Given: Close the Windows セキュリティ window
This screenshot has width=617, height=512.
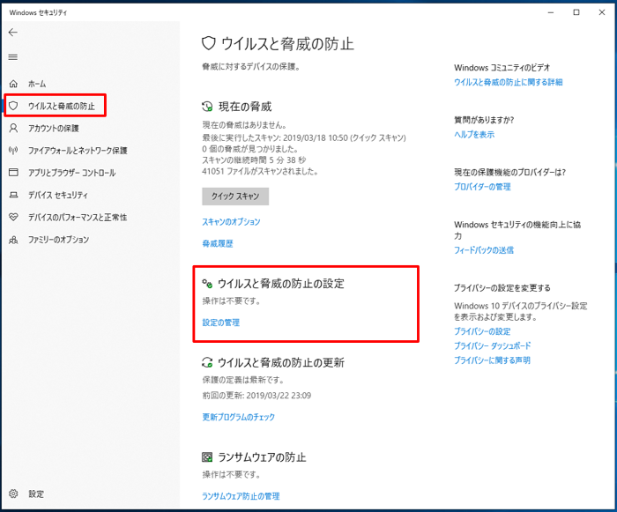Looking at the screenshot, I should coord(602,12).
